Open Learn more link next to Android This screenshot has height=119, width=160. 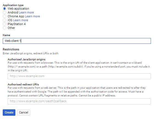pos(26,12)
